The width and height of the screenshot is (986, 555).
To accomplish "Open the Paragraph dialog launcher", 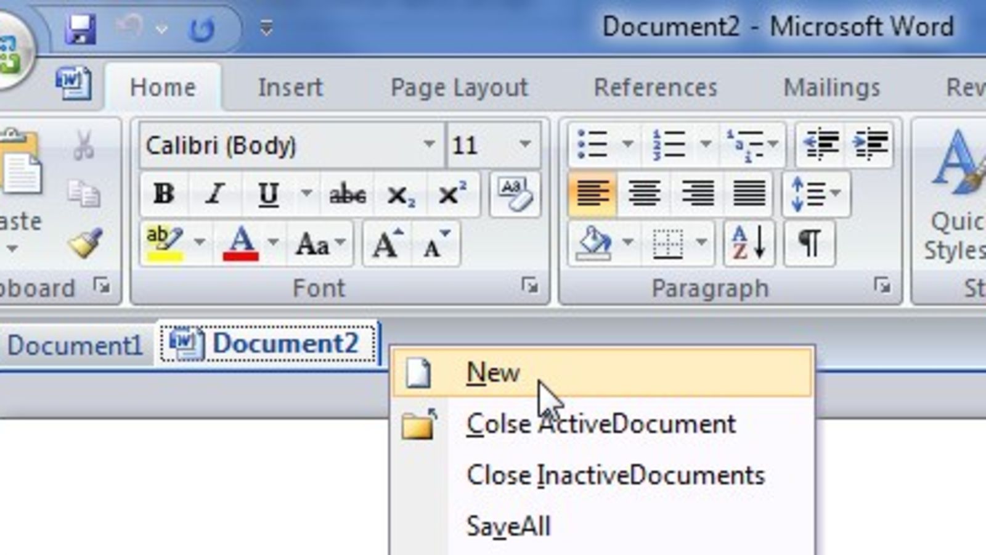I will coord(882,286).
